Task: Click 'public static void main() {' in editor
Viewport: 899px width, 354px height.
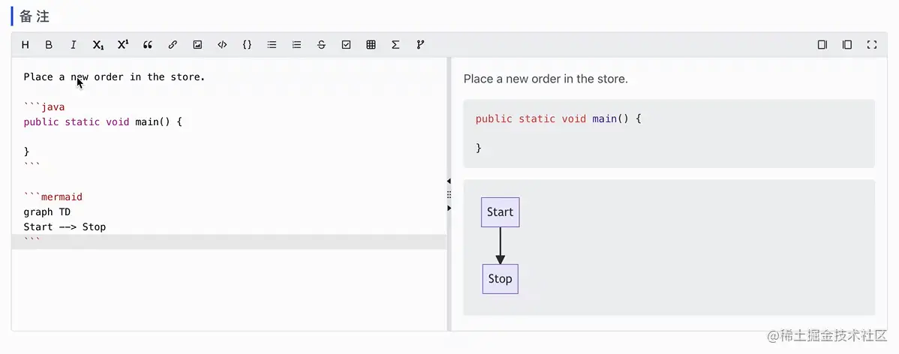Action: pos(103,121)
